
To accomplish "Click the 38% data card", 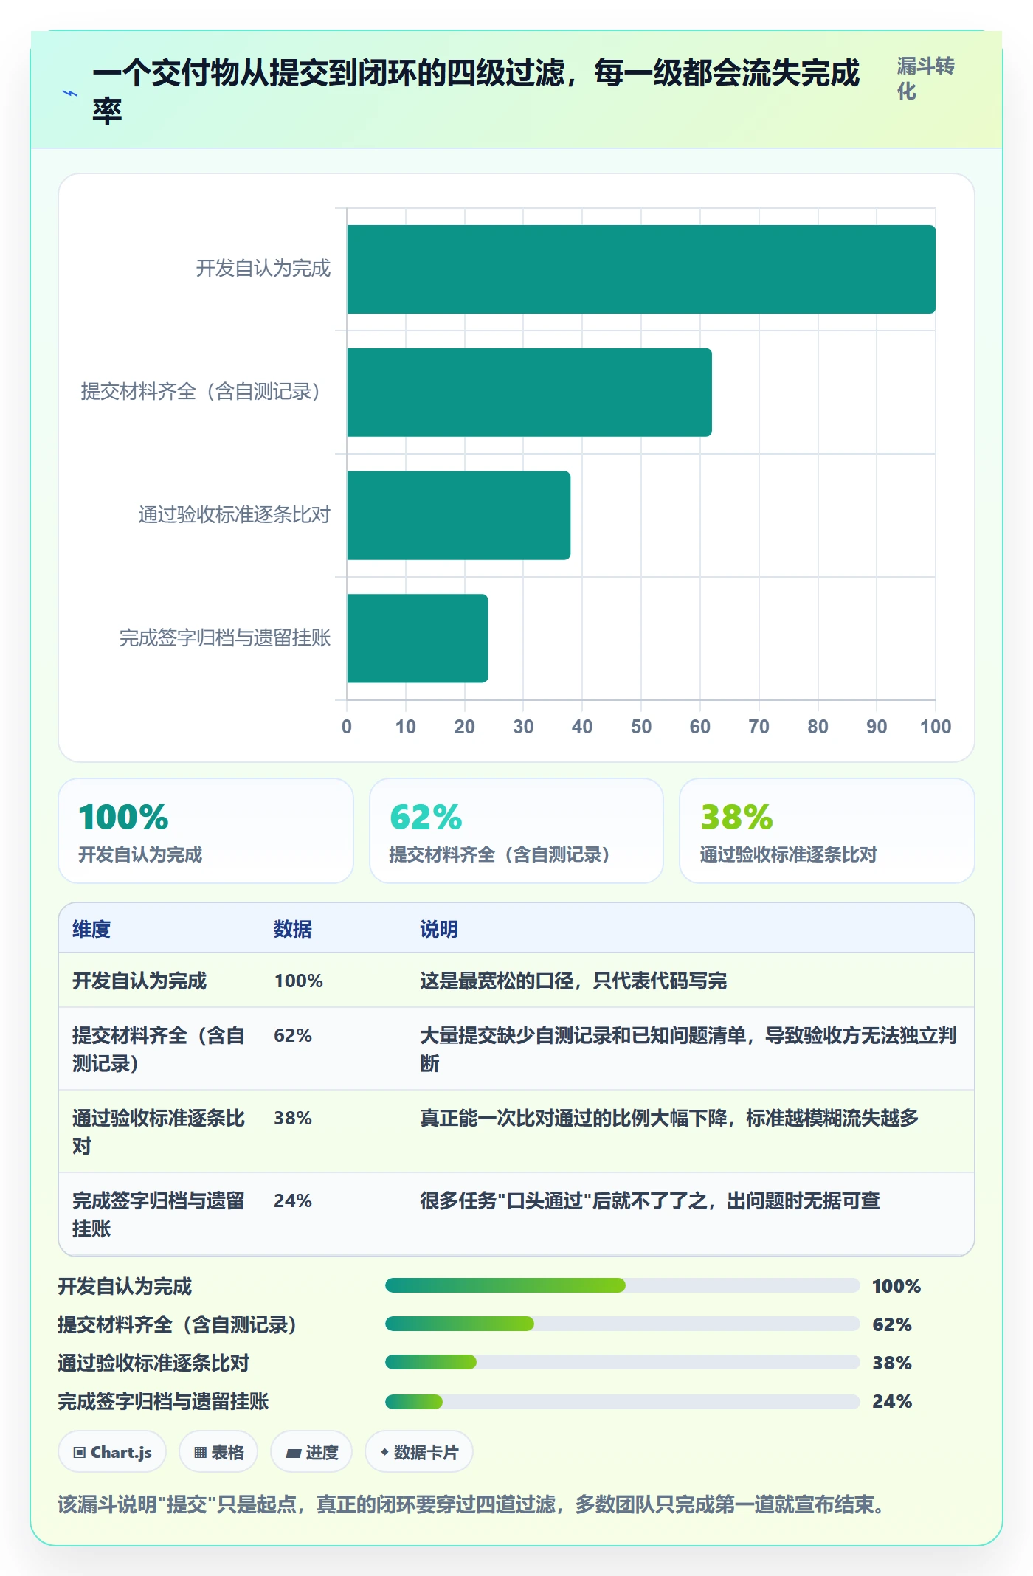I will (x=827, y=831).
